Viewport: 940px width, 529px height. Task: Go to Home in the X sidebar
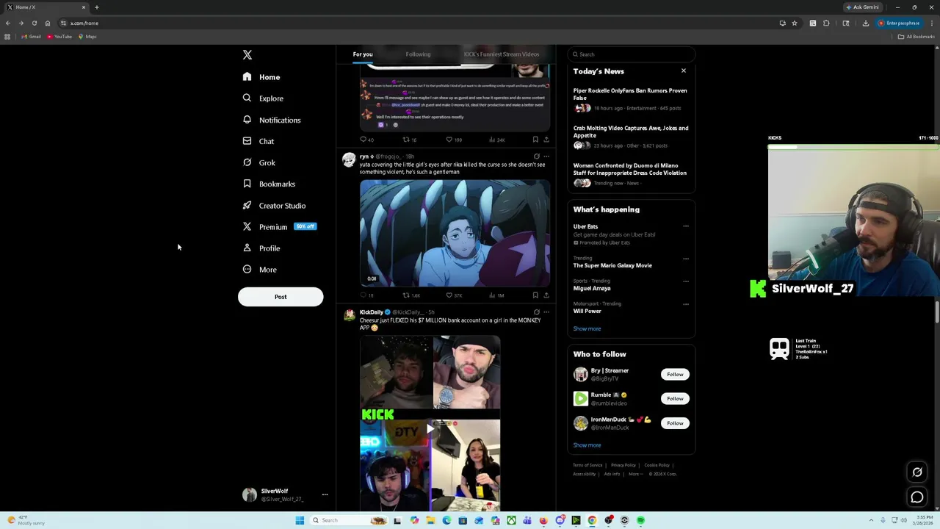262,77
